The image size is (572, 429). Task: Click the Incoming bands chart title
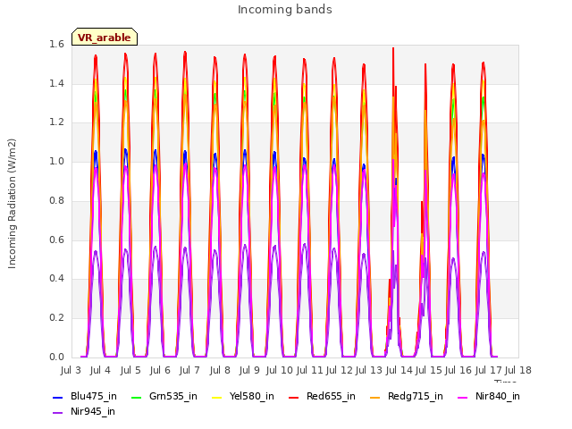click(285, 10)
